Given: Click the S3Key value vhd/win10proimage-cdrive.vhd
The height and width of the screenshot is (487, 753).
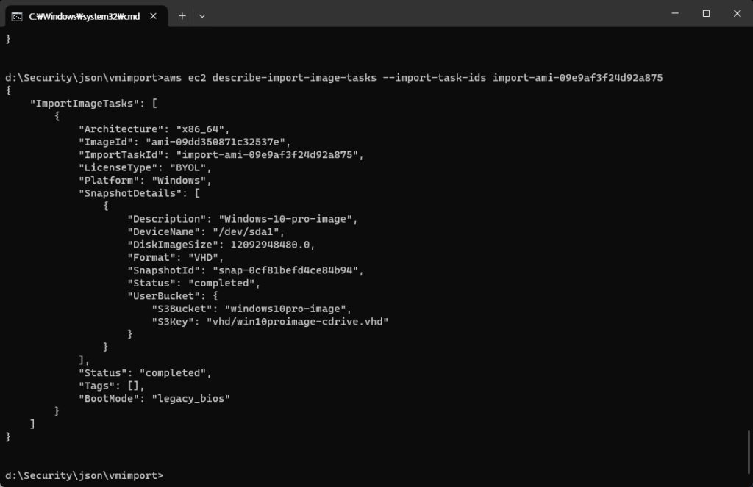Looking at the screenshot, I should pos(298,322).
